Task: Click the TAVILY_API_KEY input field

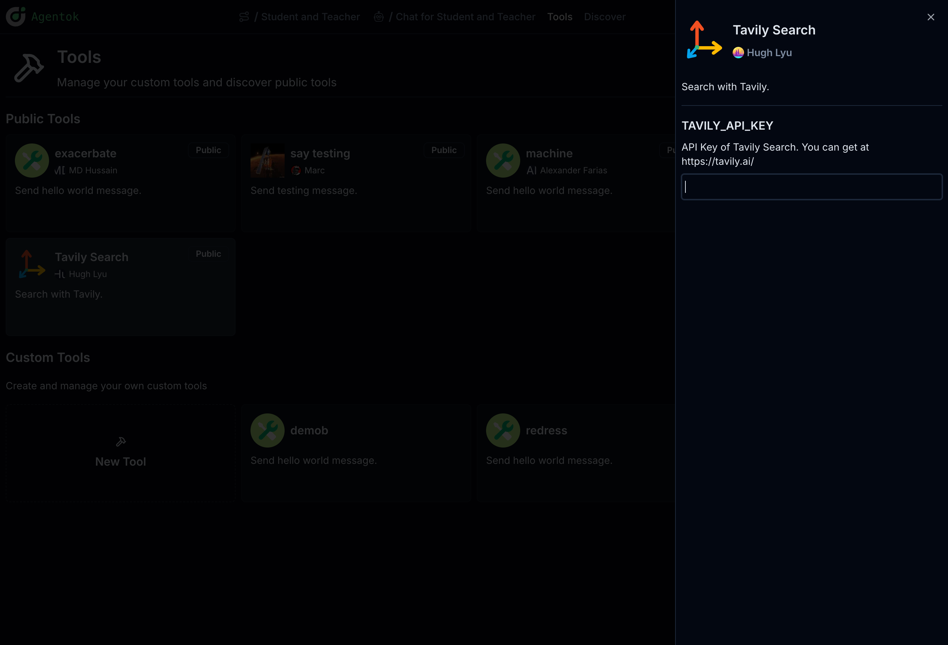Action: click(811, 187)
